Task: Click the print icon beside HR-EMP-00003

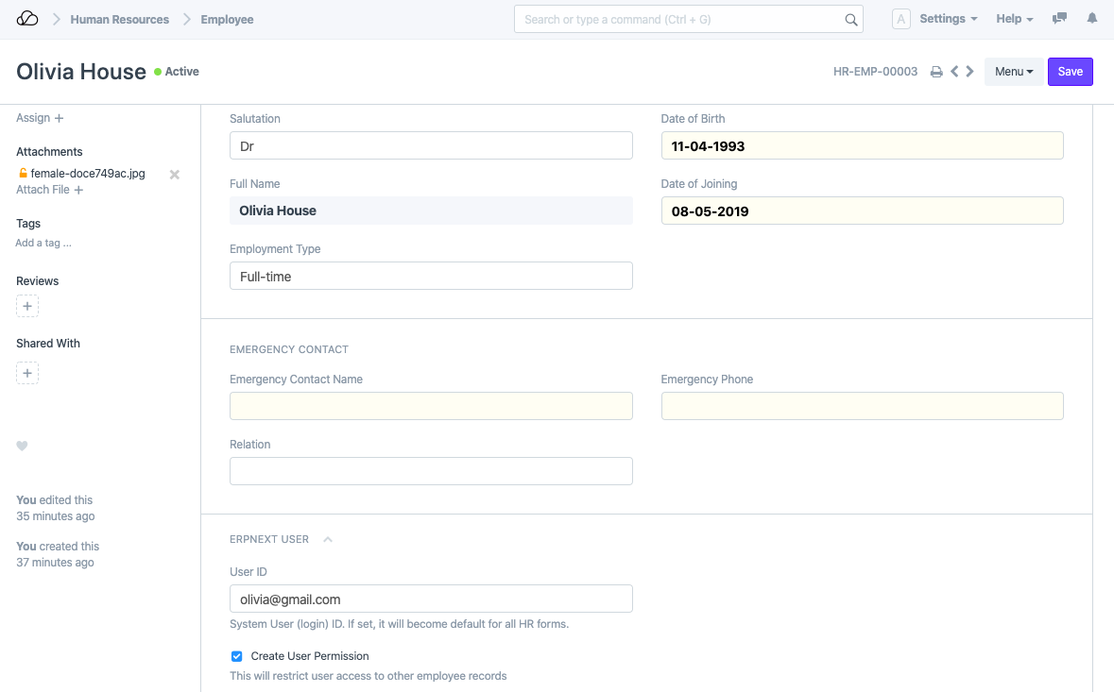Action: point(936,72)
